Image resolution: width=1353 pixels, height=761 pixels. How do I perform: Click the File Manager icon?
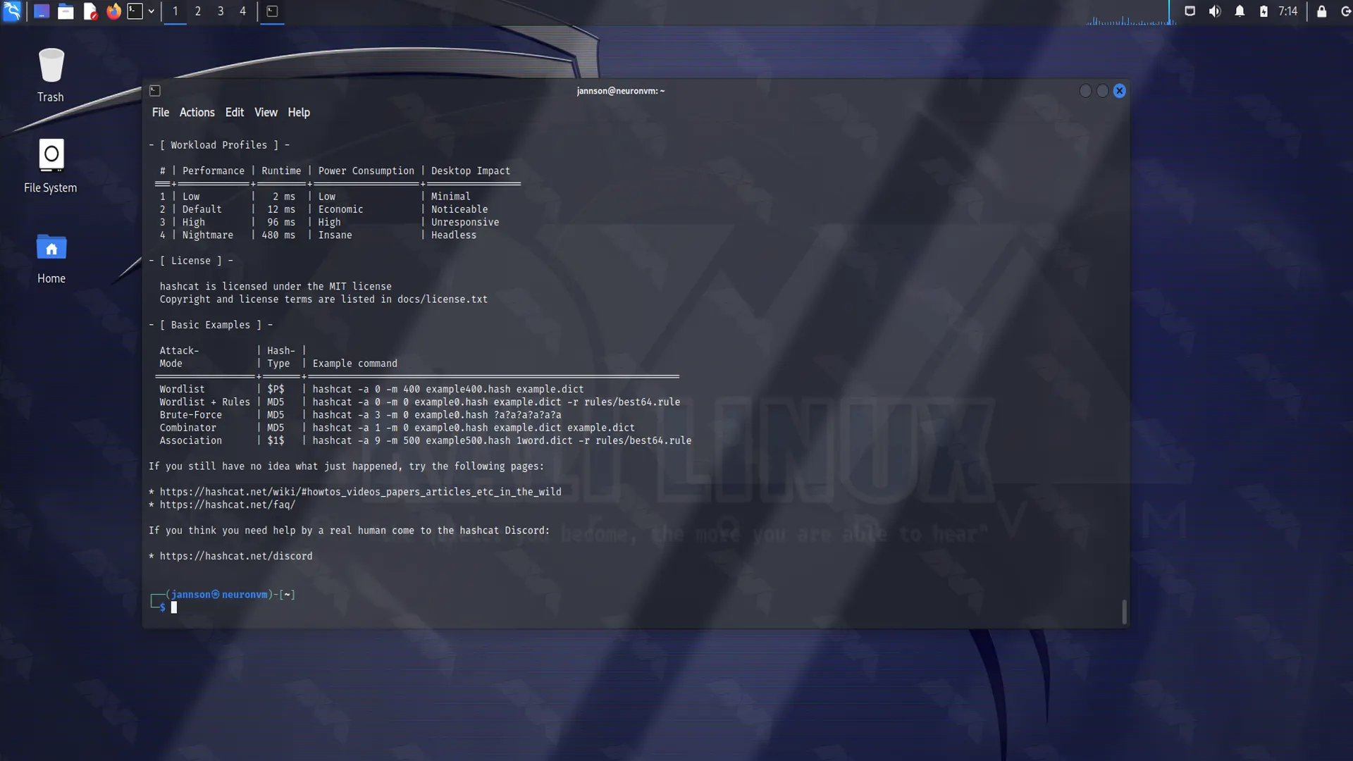coord(65,11)
